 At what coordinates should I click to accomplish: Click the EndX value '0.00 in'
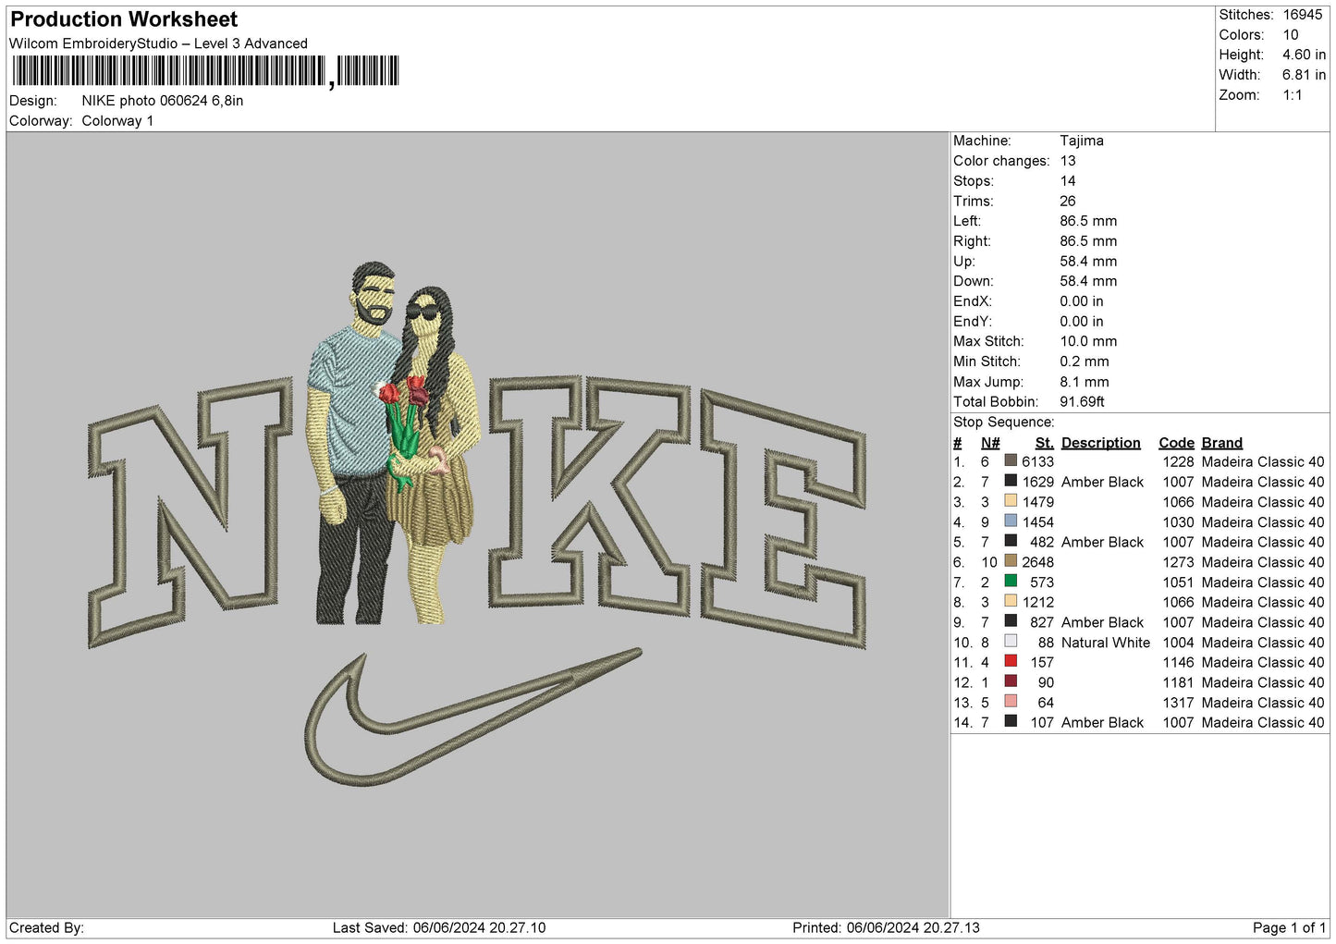pyautogui.click(x=1082, y=301)
